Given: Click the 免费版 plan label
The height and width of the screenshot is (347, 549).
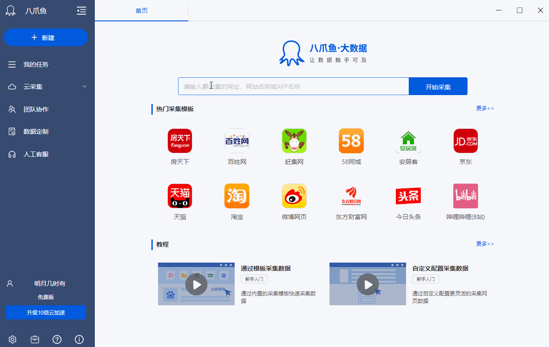Looking at the screenshot, I should pyautogui.click(x=46, y=297).
